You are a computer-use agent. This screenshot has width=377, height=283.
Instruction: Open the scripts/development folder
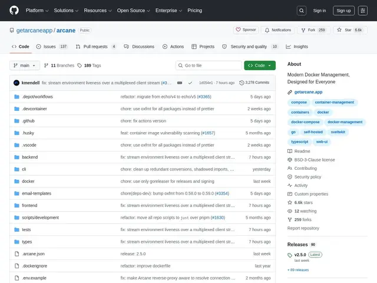[41, 218]
